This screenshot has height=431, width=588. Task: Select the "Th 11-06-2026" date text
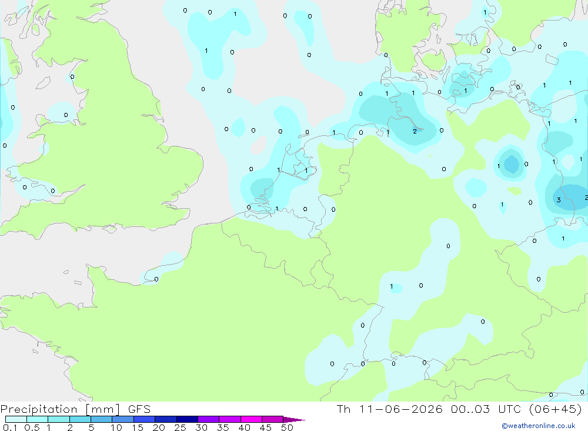pyautogui.click(x=390, y=409)
